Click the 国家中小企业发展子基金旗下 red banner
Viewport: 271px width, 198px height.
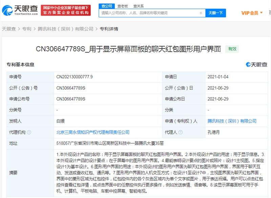[66, 10]
